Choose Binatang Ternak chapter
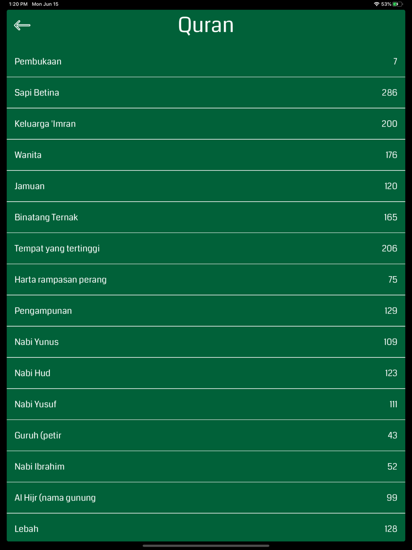The width and height of the screenshot is (412, 550). [x=206, y=217]
